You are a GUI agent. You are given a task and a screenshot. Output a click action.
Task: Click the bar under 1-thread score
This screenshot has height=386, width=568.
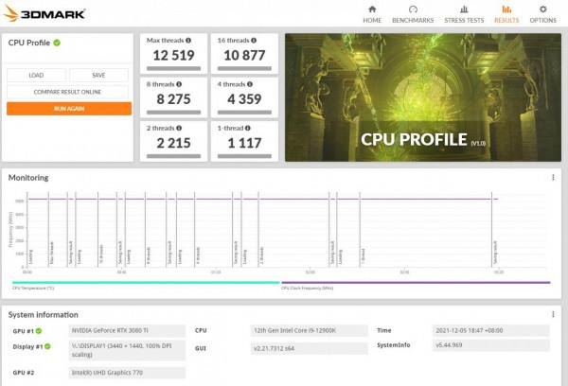(244, 156)
